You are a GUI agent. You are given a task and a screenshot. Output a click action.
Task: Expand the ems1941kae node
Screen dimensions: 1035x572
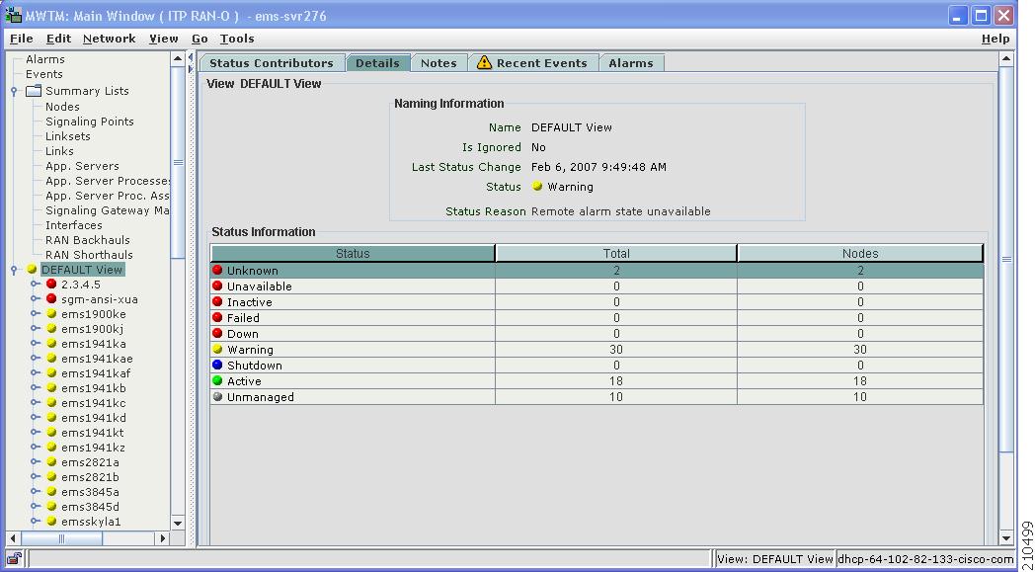[x=35, y=358]
